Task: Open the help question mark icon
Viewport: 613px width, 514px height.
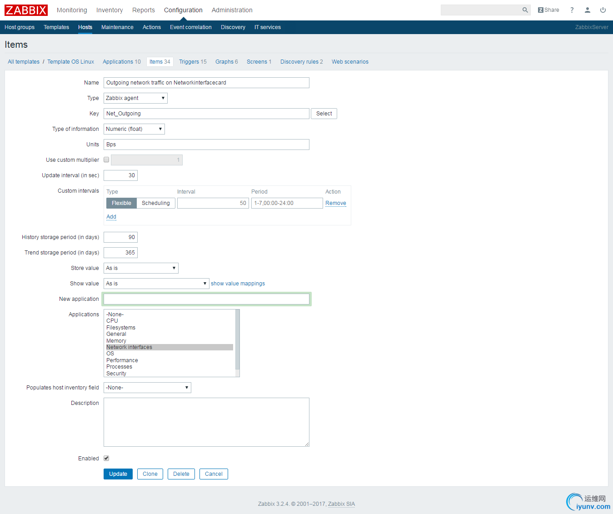Action: point(572,10)
